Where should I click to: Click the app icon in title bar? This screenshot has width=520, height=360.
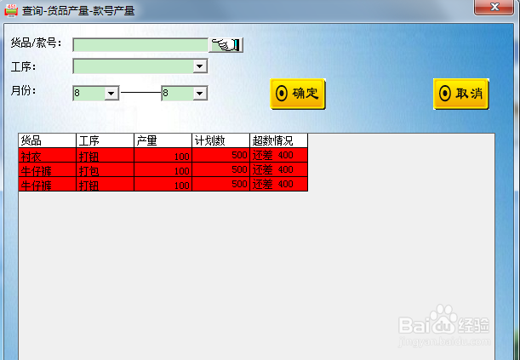point(11,10)
